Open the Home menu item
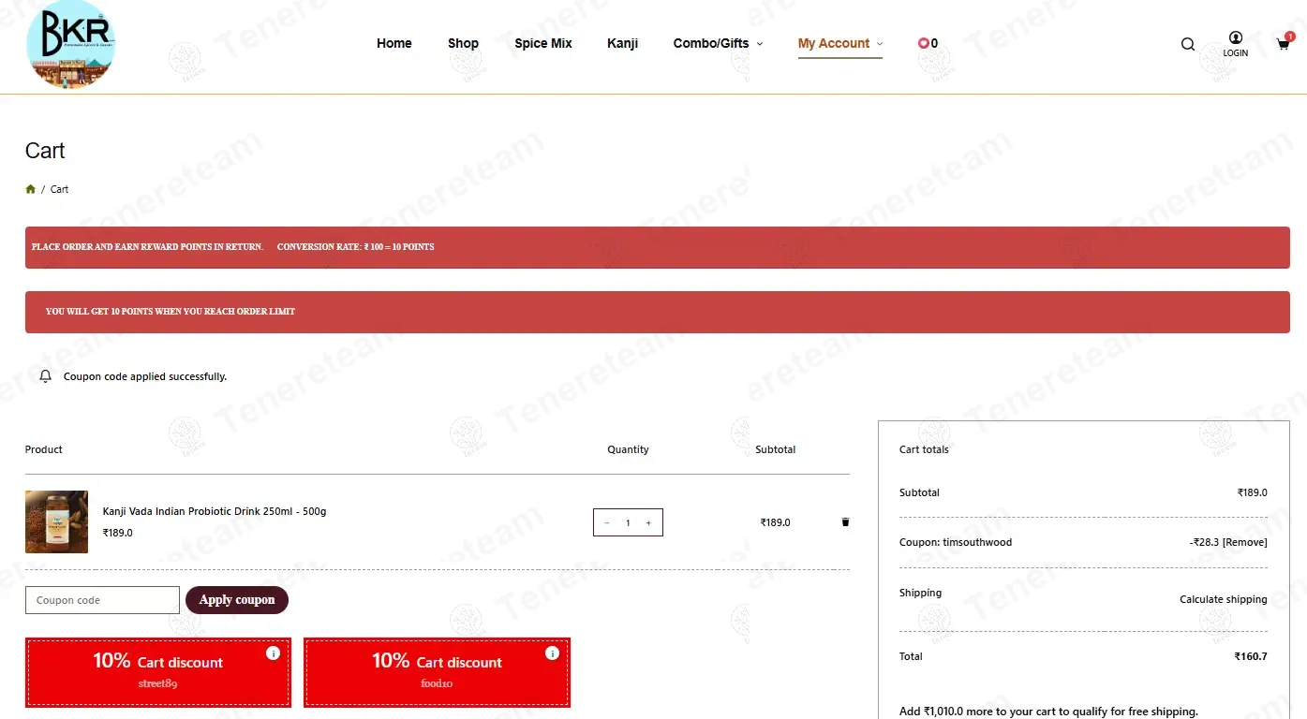 point(394,43)
